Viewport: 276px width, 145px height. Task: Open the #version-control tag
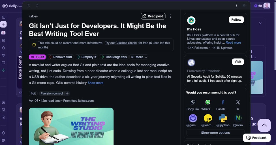tap(52, 93)
